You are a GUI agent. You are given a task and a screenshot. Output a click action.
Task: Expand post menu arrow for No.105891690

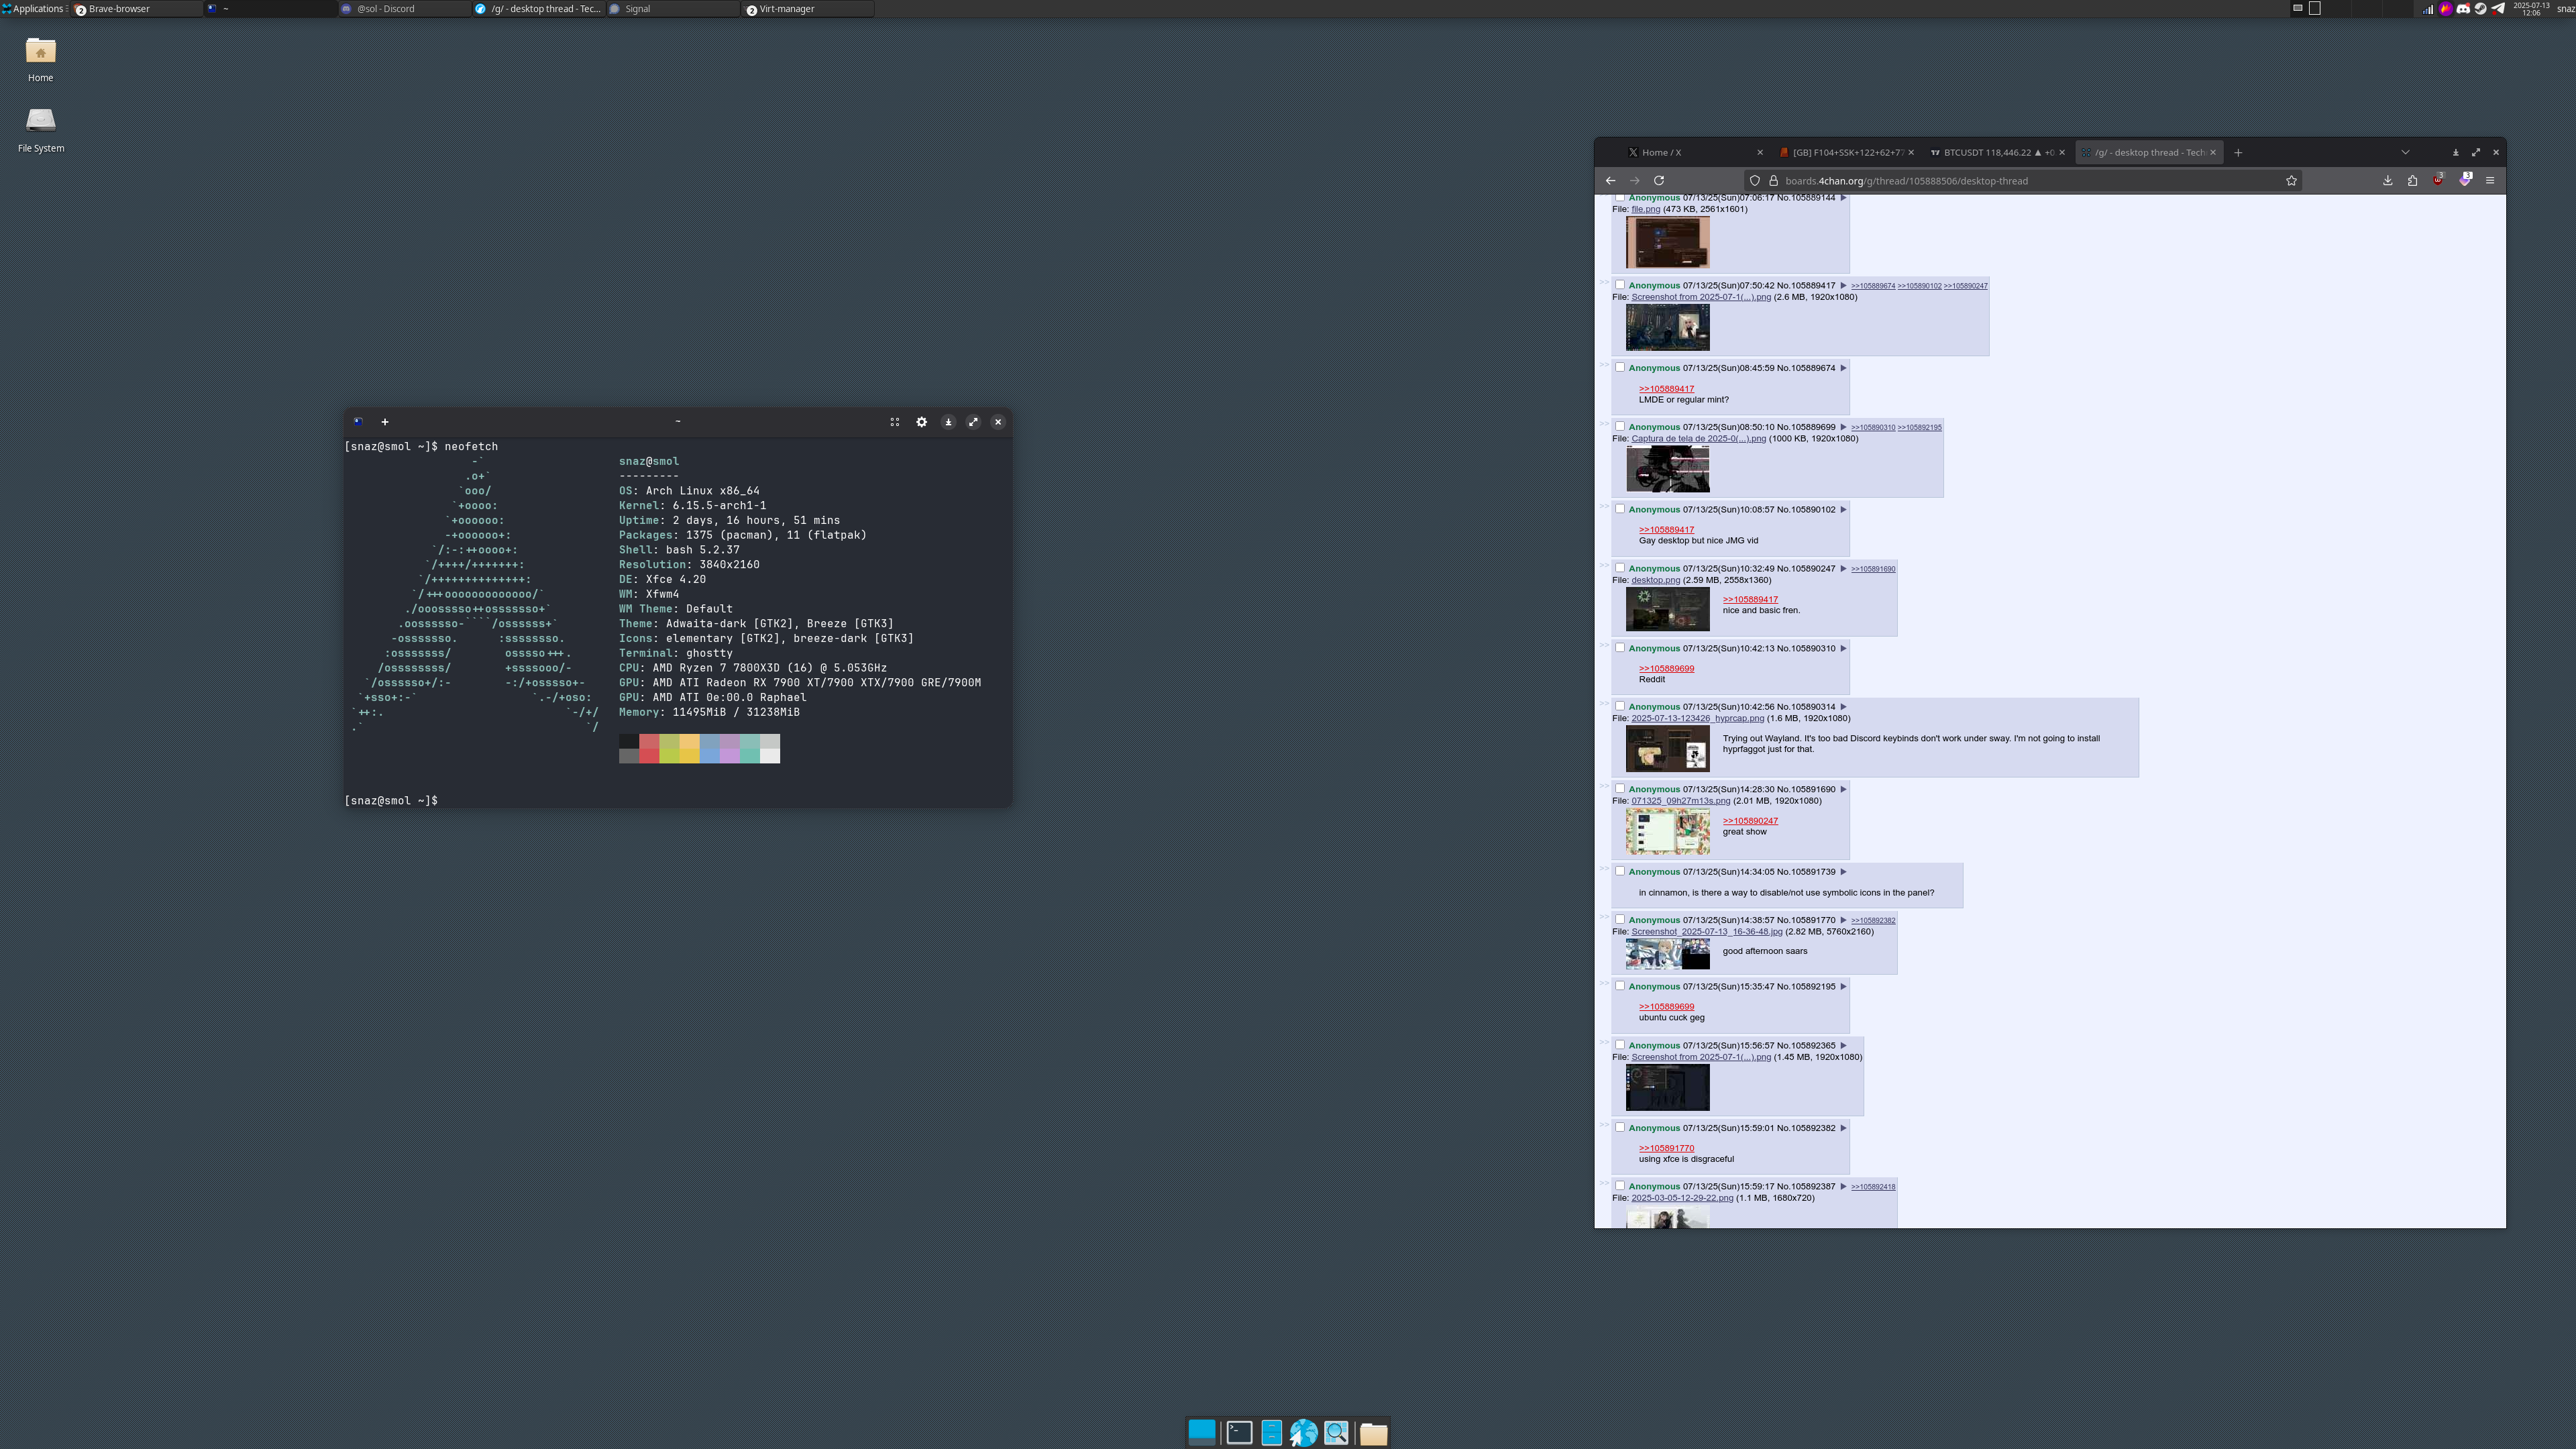click(1843, 790)
